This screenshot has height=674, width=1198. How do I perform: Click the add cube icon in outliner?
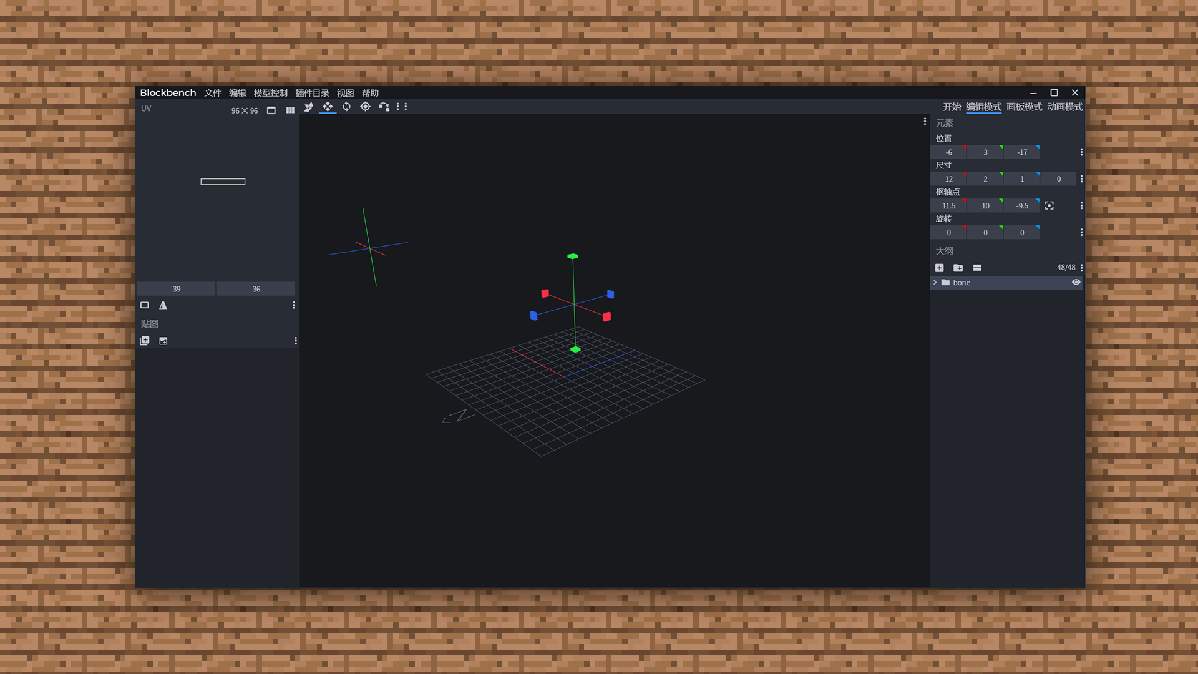(939, 268)
